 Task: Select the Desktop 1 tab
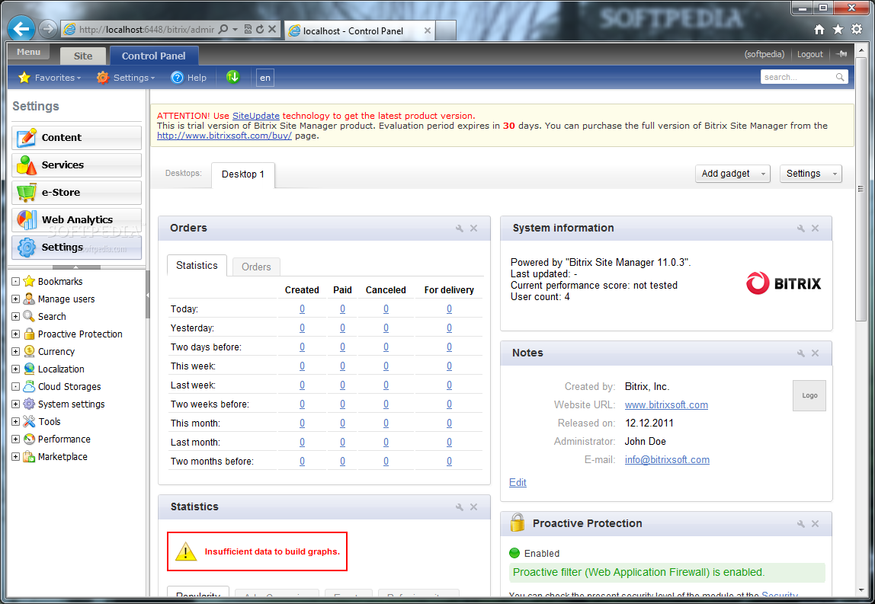point(242,174)
